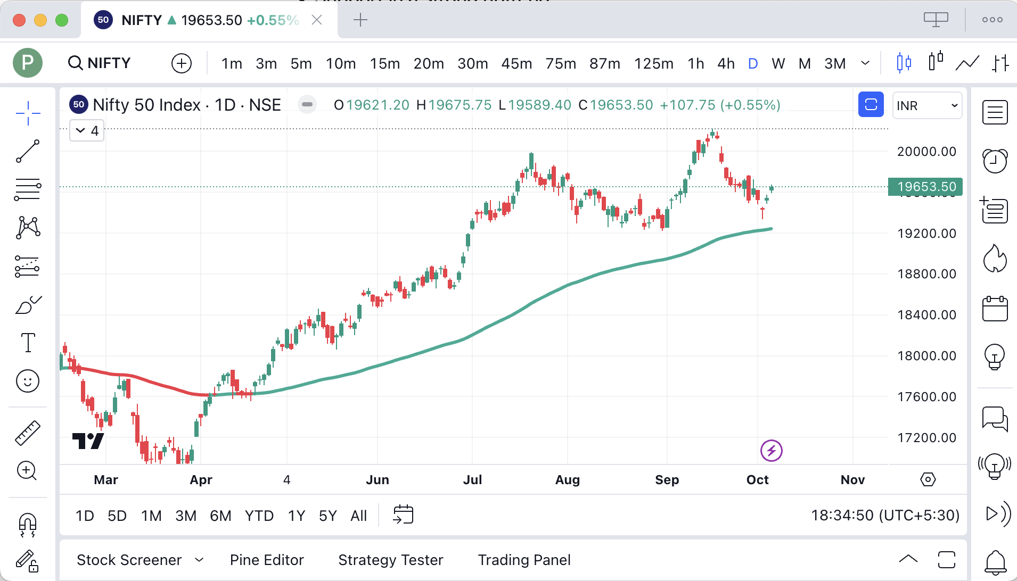Open the go to date calendar
Image resolution: width=1017 pixels, height=581 pixels.
(403, 514)
